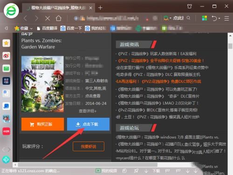Image resolution: width=233 pixels, height=175 pixels.
Task: Open the browser skin shirt icon
Action: 190,7
